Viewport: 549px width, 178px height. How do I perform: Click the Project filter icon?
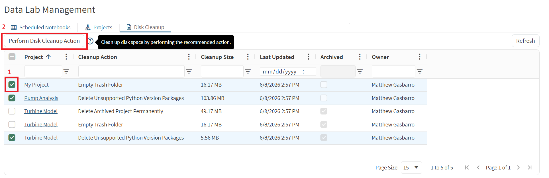[66, 71]
